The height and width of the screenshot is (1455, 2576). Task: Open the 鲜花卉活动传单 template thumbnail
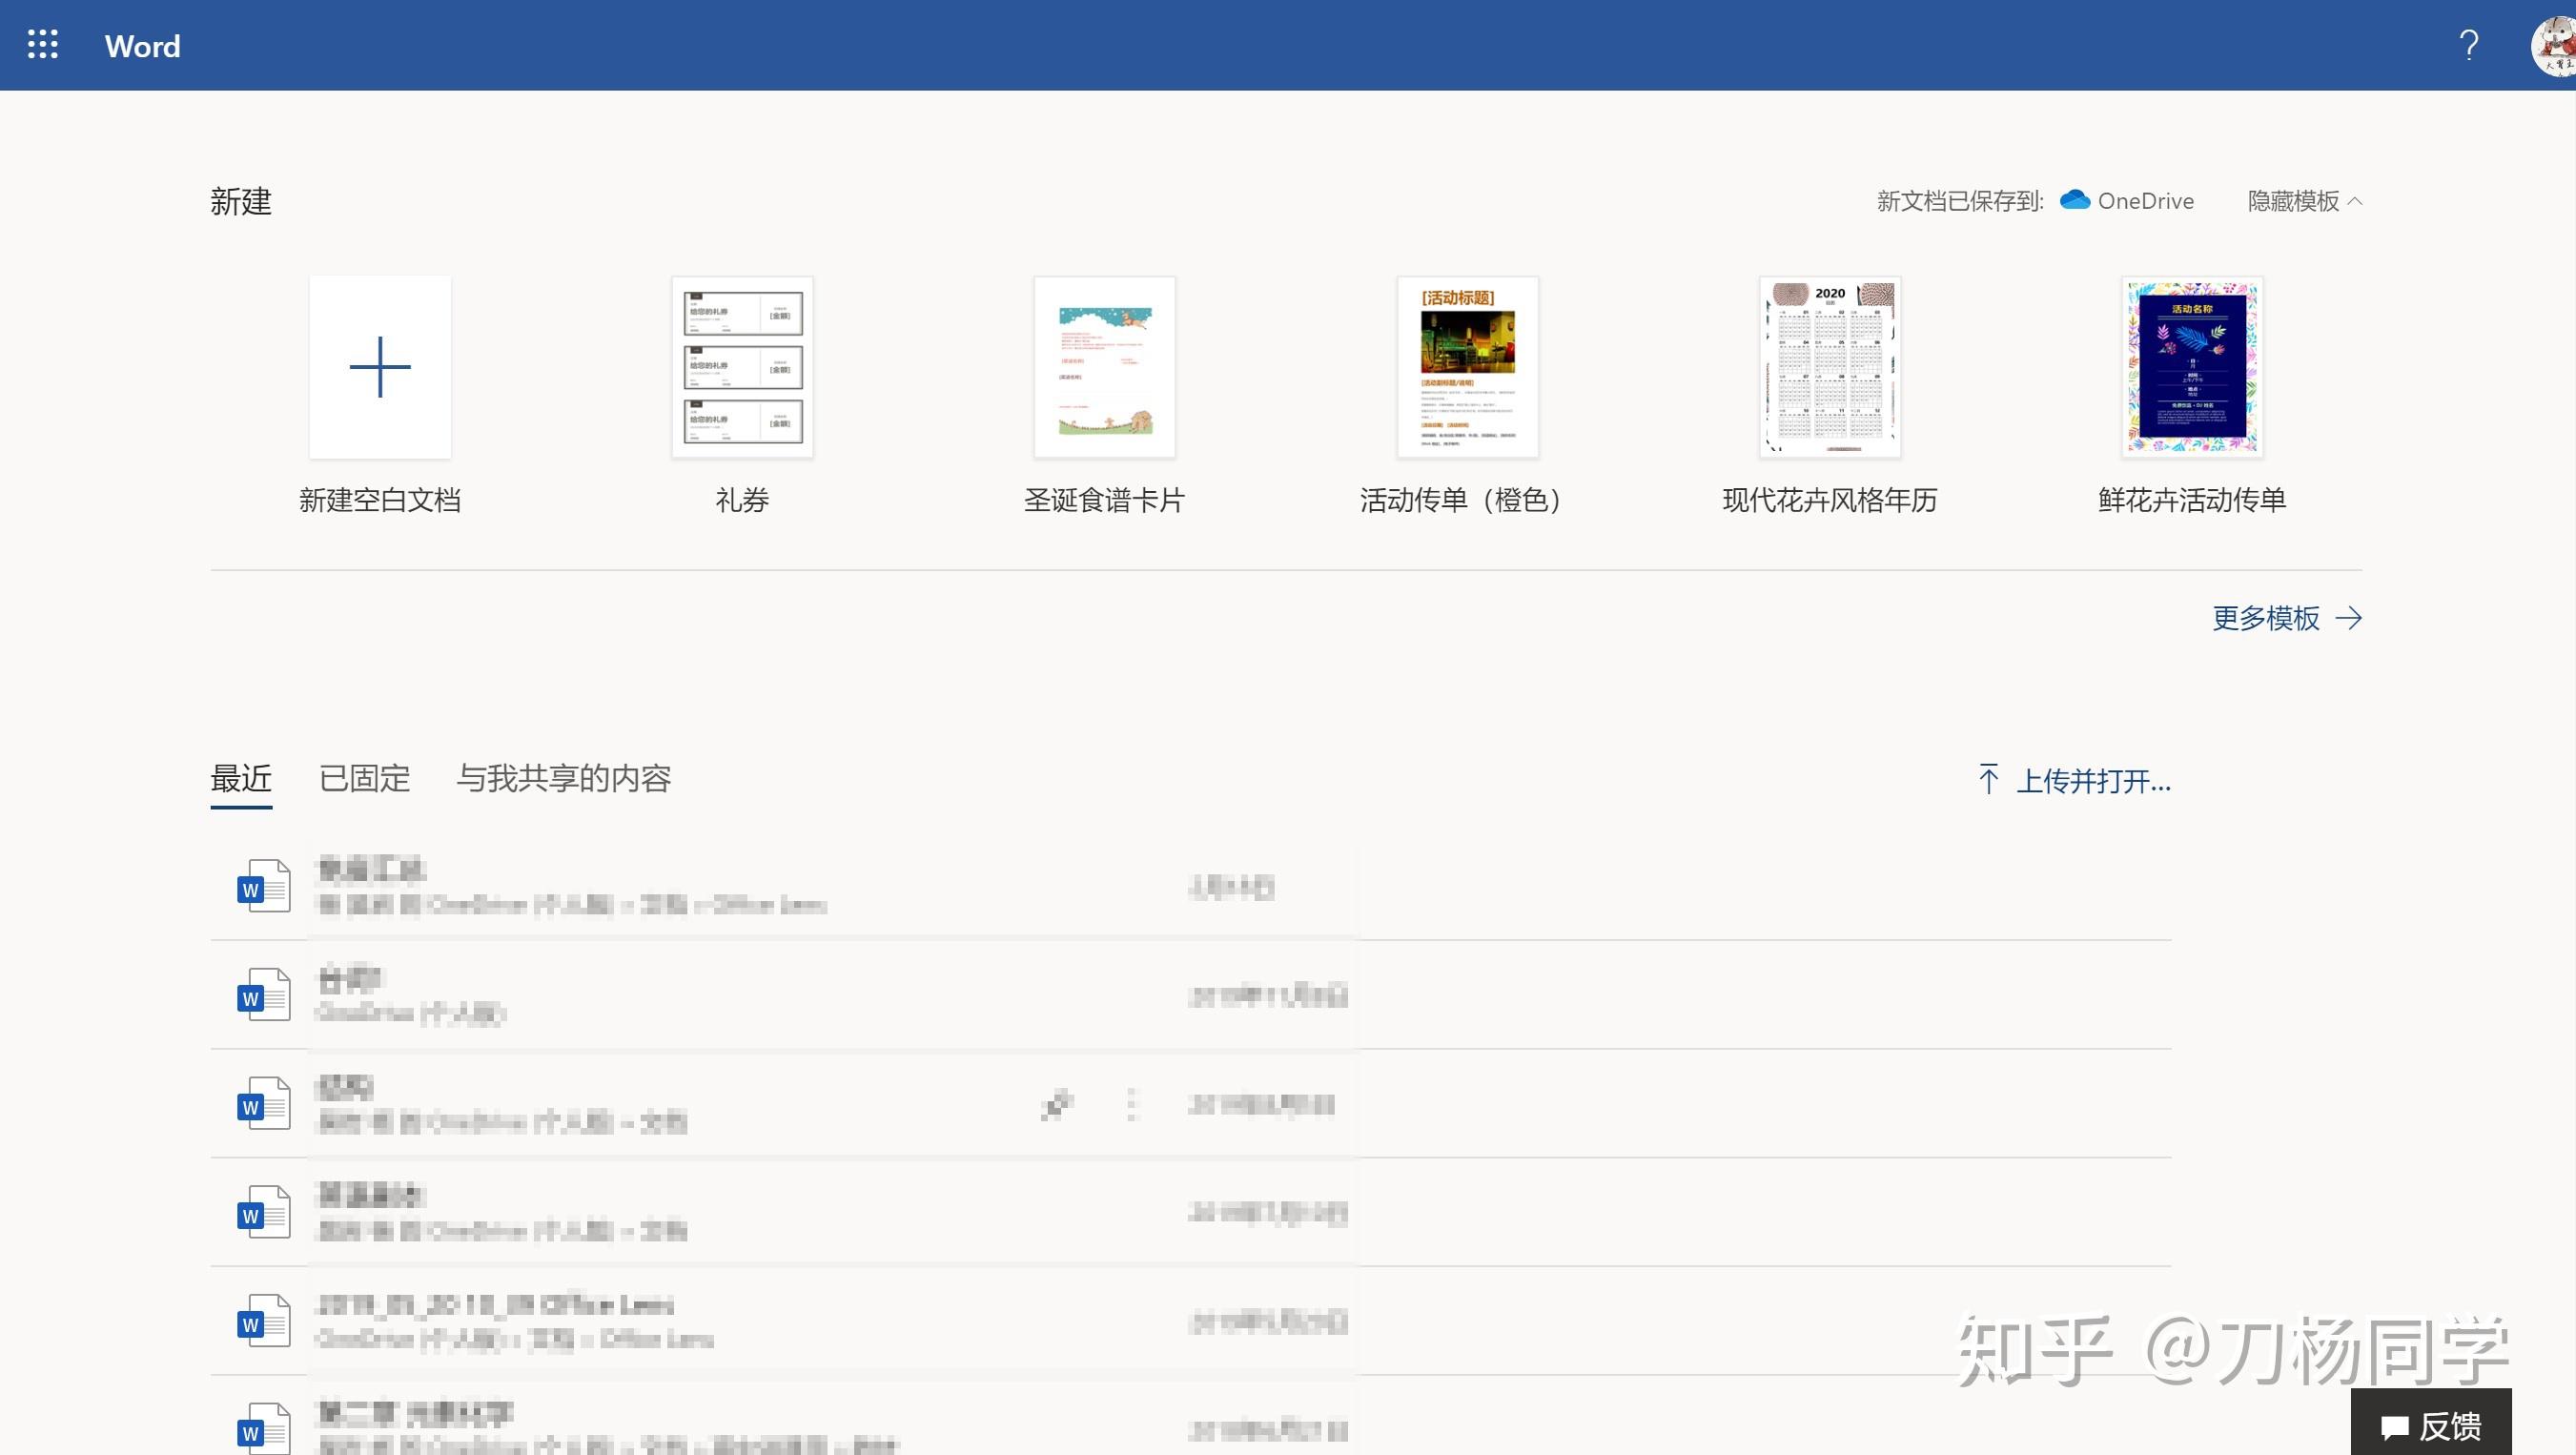(2192, 367)
